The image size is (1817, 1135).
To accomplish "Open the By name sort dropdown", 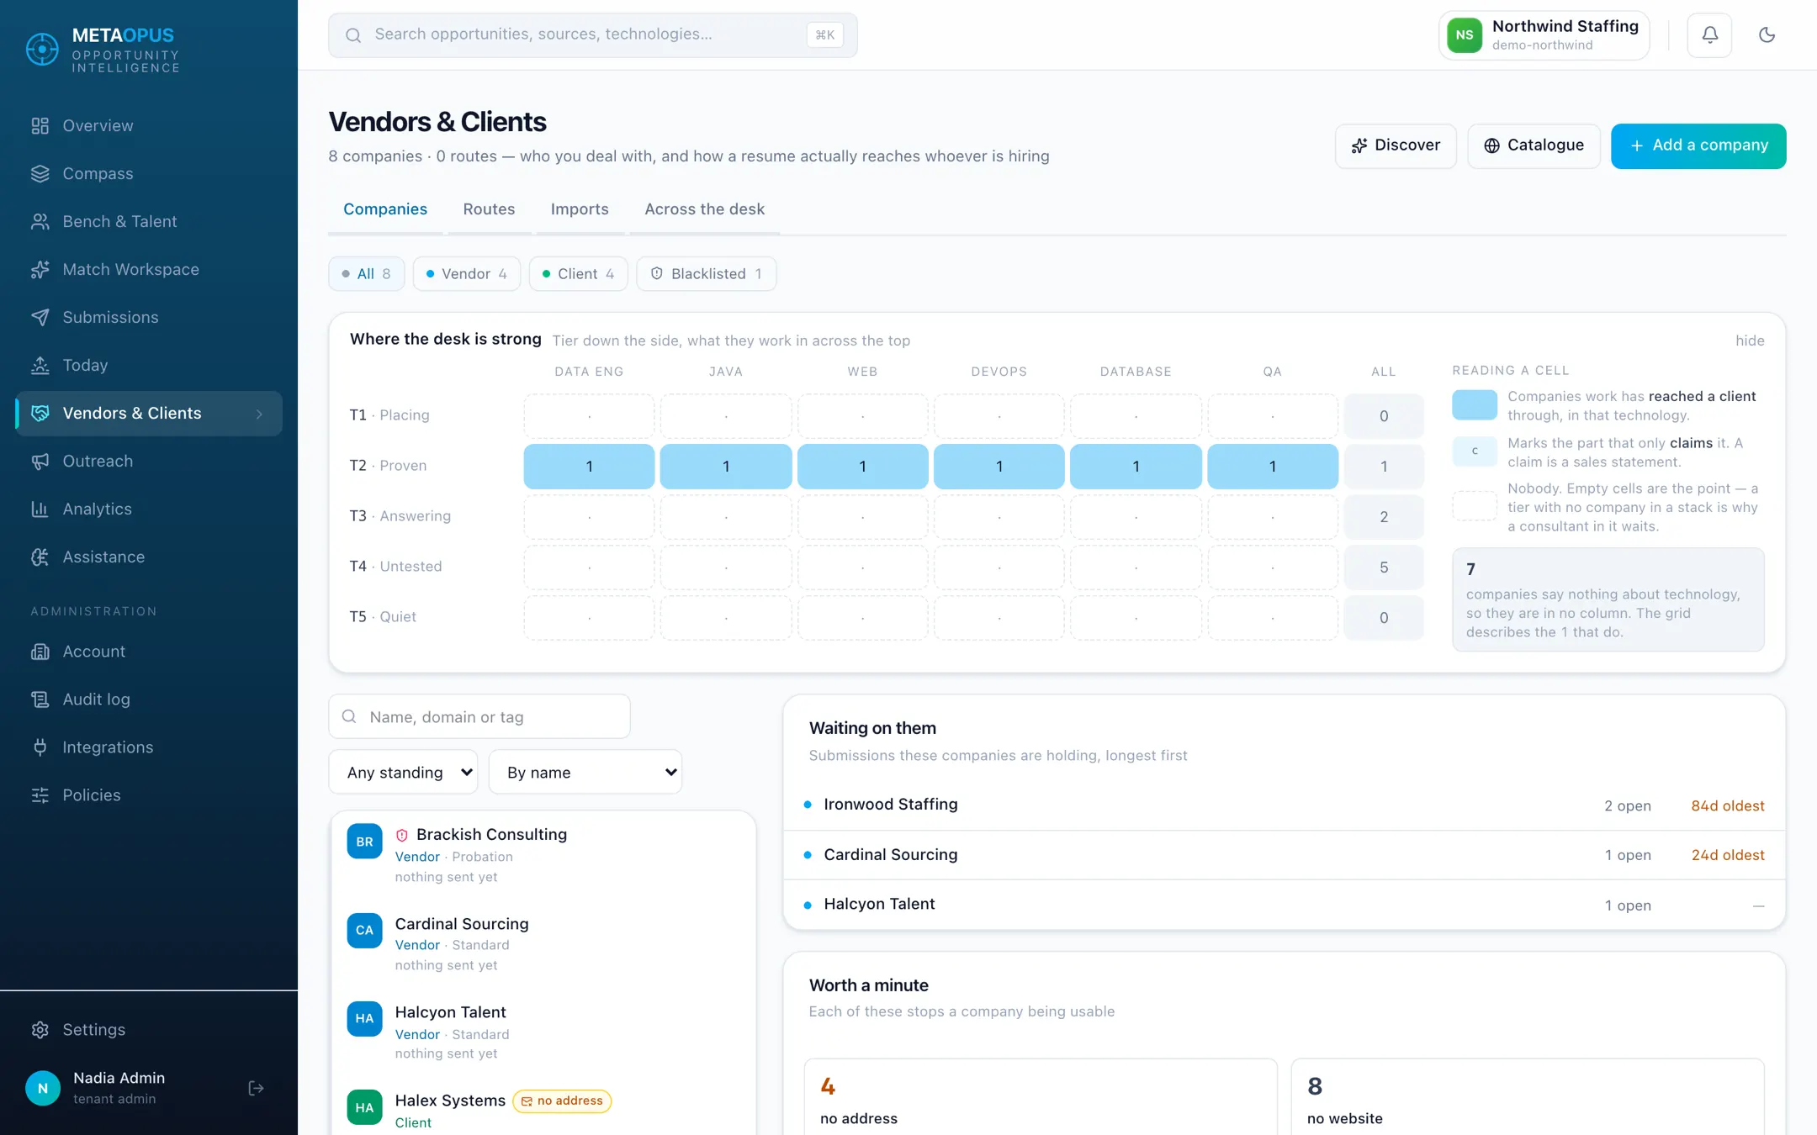I will click(585, 773).
